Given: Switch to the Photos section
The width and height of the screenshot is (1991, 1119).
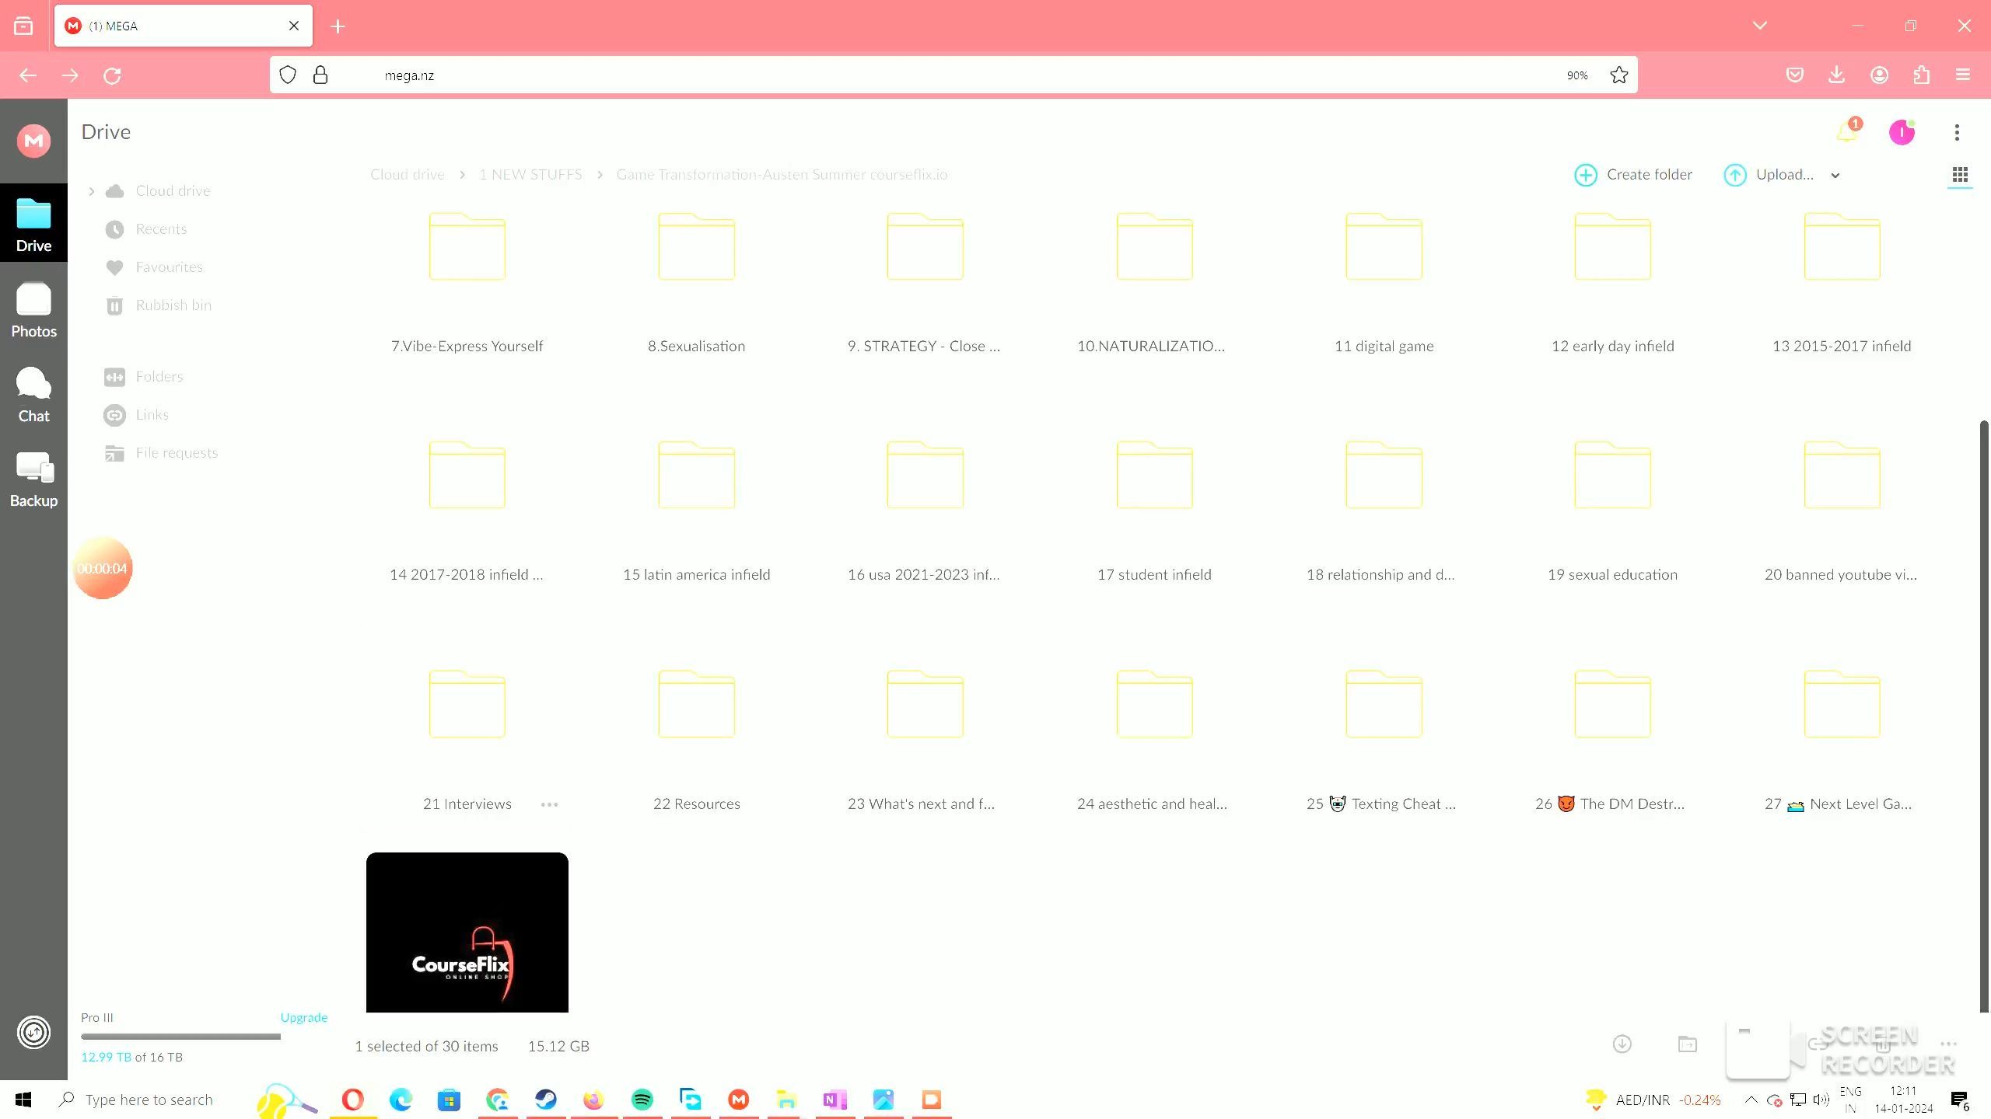Looking at the screenshot, I should pyautogui.click(x=33, y=310).
